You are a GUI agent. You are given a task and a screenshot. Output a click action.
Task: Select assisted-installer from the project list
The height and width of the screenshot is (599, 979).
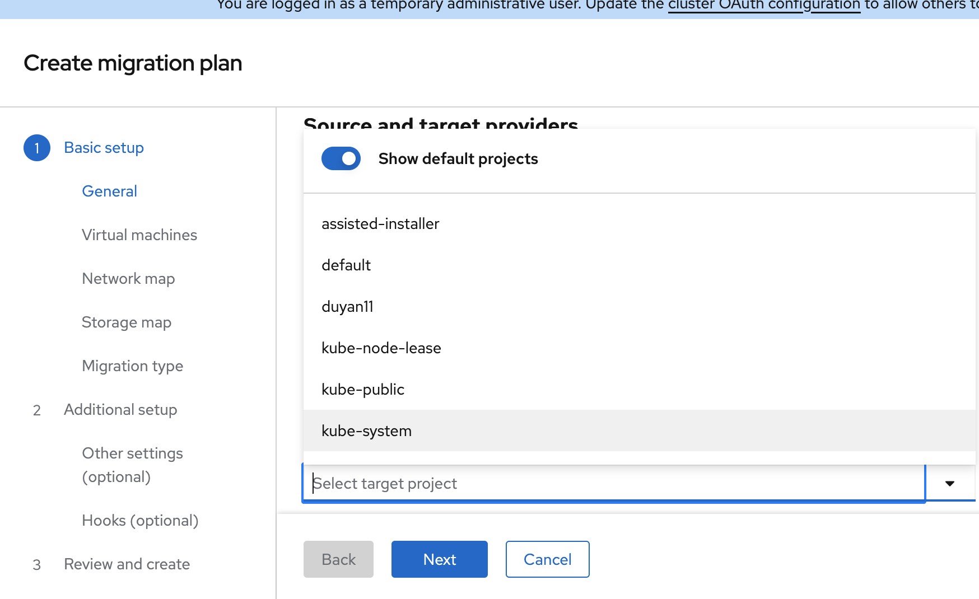[x=380, y=224]
